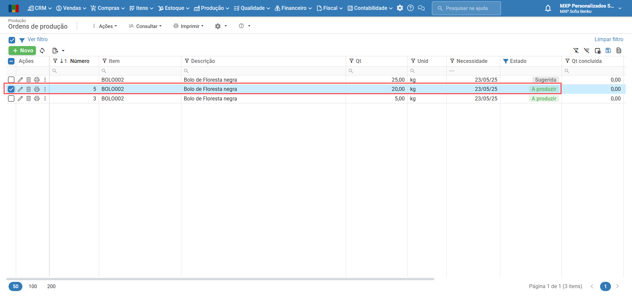The image size is (632, 296).
Task: Refresh the production orders grid
Action: (x=42, y=51)
